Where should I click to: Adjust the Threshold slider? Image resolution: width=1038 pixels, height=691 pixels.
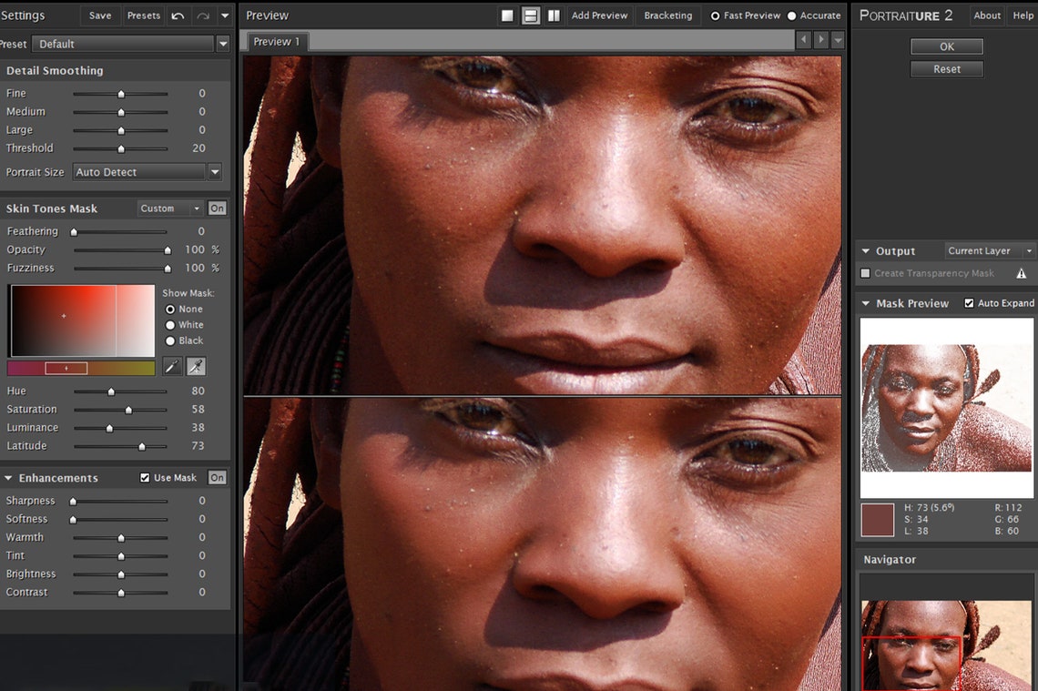(120, 149)
